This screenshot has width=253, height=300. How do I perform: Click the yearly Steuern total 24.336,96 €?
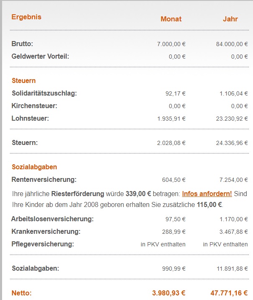click(x=227, y=143)
